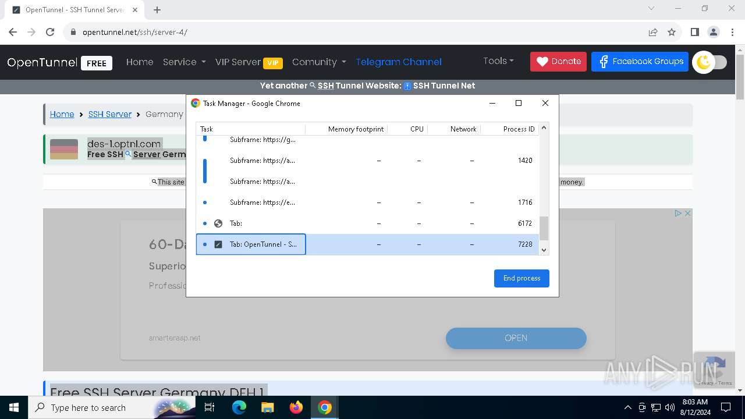Open the Telegram Channel link
Screen dimensions: 745x419
click(x=399, y=62)
